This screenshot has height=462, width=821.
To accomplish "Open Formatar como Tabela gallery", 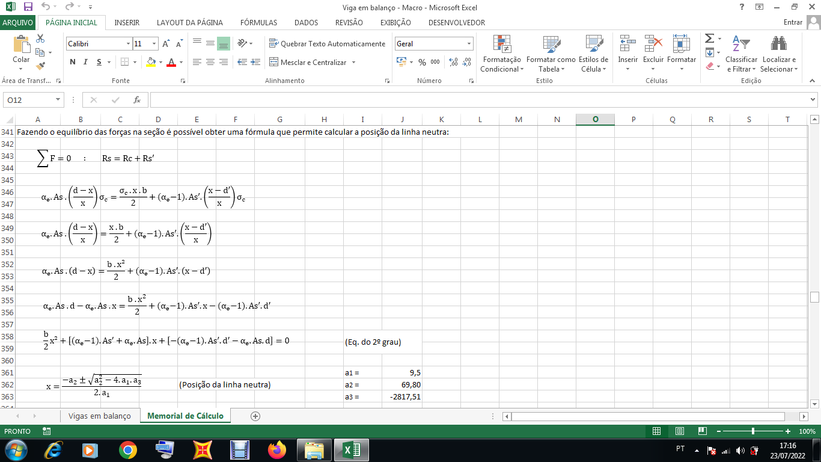I will pyautogui.click(x=551, y=54).
